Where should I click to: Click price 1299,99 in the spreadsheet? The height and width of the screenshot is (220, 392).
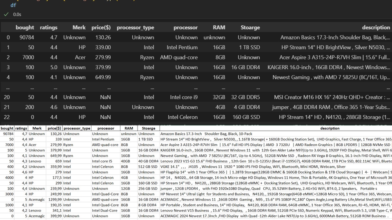click(55, 200)
